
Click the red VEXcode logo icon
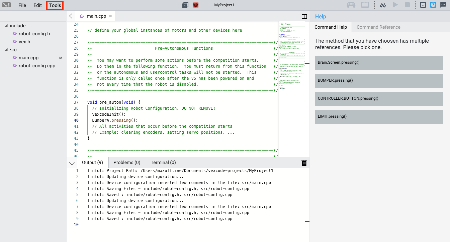(196, 5)
